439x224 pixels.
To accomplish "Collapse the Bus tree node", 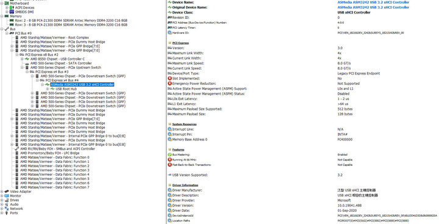I will click(2, 29).
